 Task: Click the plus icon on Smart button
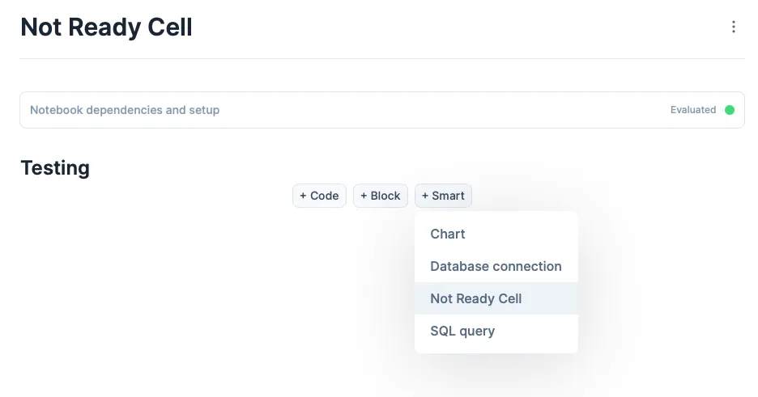(425, 196)
